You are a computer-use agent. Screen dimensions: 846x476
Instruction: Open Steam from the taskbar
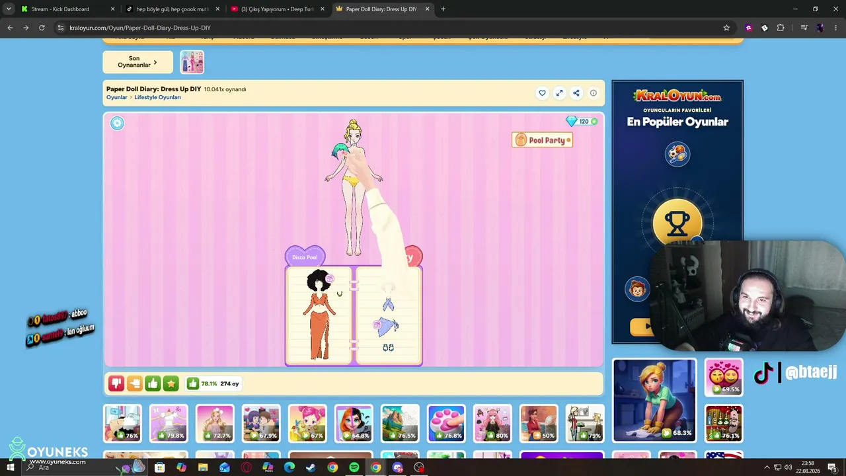[311, 467]
